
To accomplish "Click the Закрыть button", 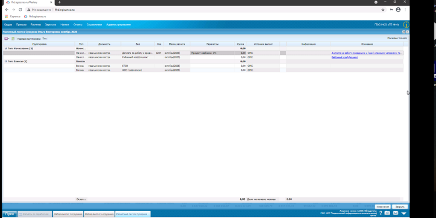I will pyautogui.click(x=400, y=207).
